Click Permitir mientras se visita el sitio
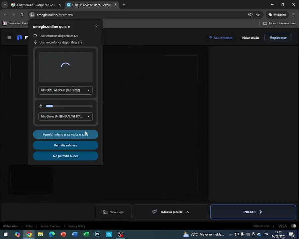The width and height of the screenshot is (299, 239). tap(65, 134)
